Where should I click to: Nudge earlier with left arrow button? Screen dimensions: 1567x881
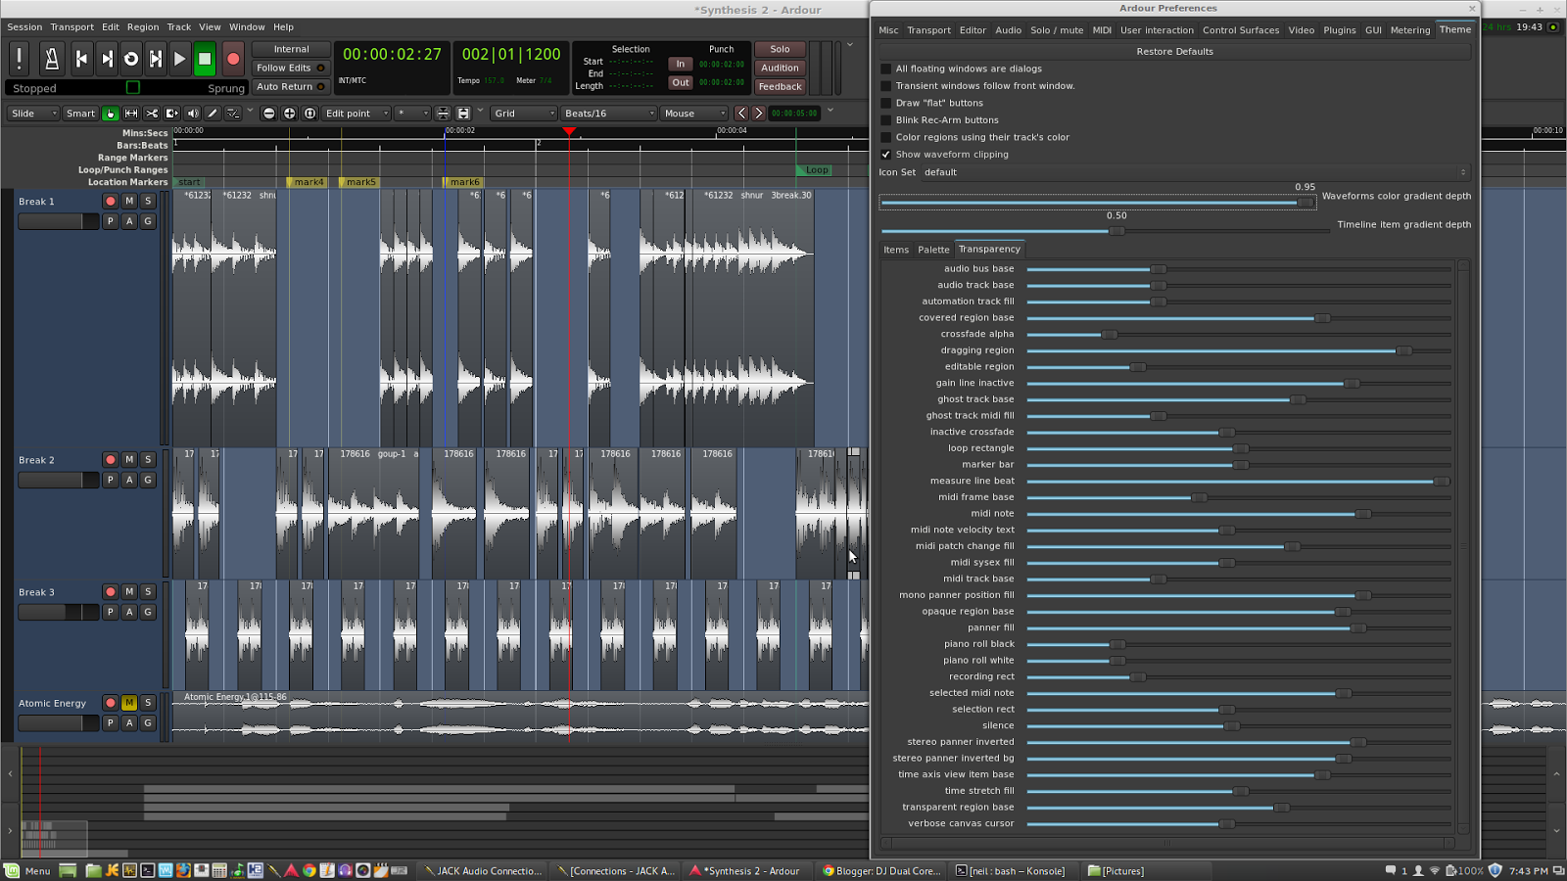coord(741,114)
